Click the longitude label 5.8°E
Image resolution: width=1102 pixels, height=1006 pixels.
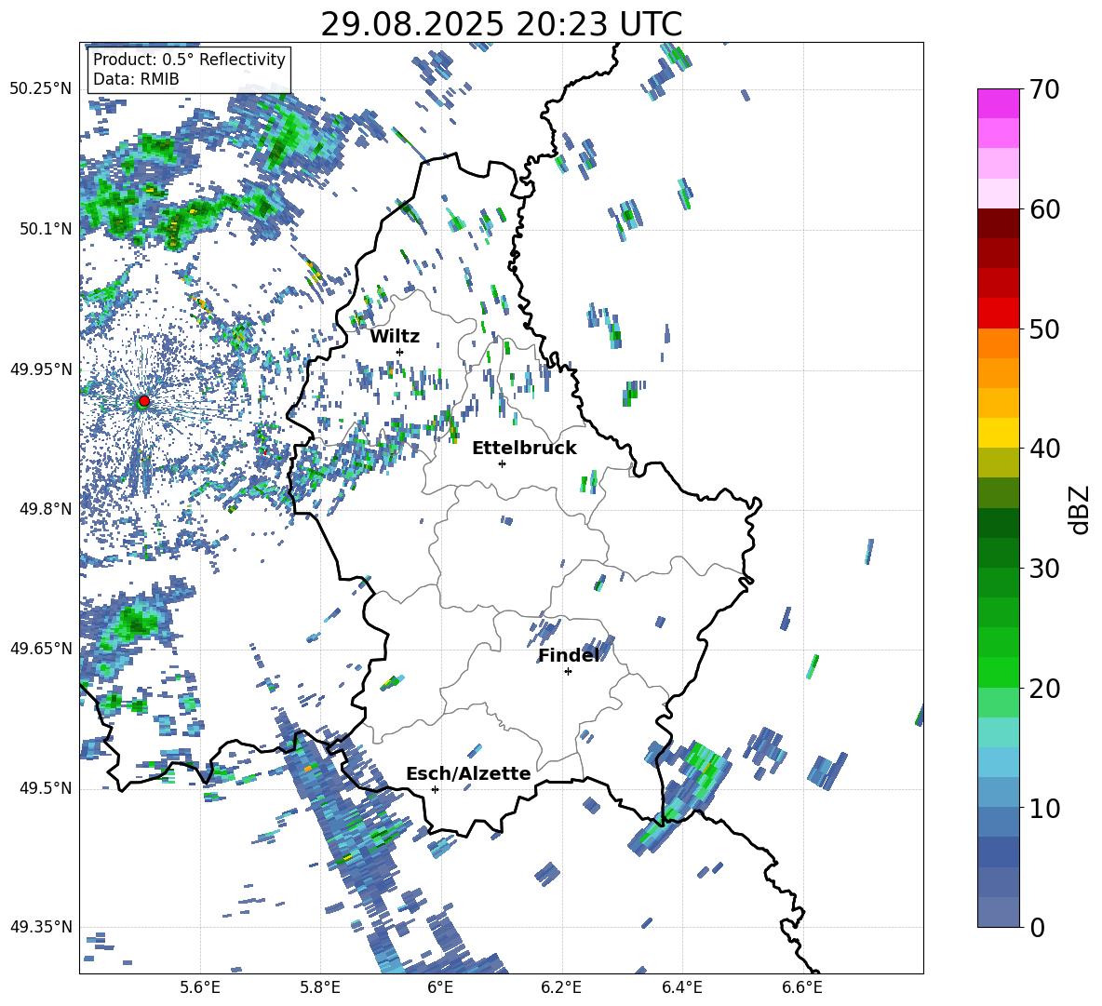[x=320, y=987]
